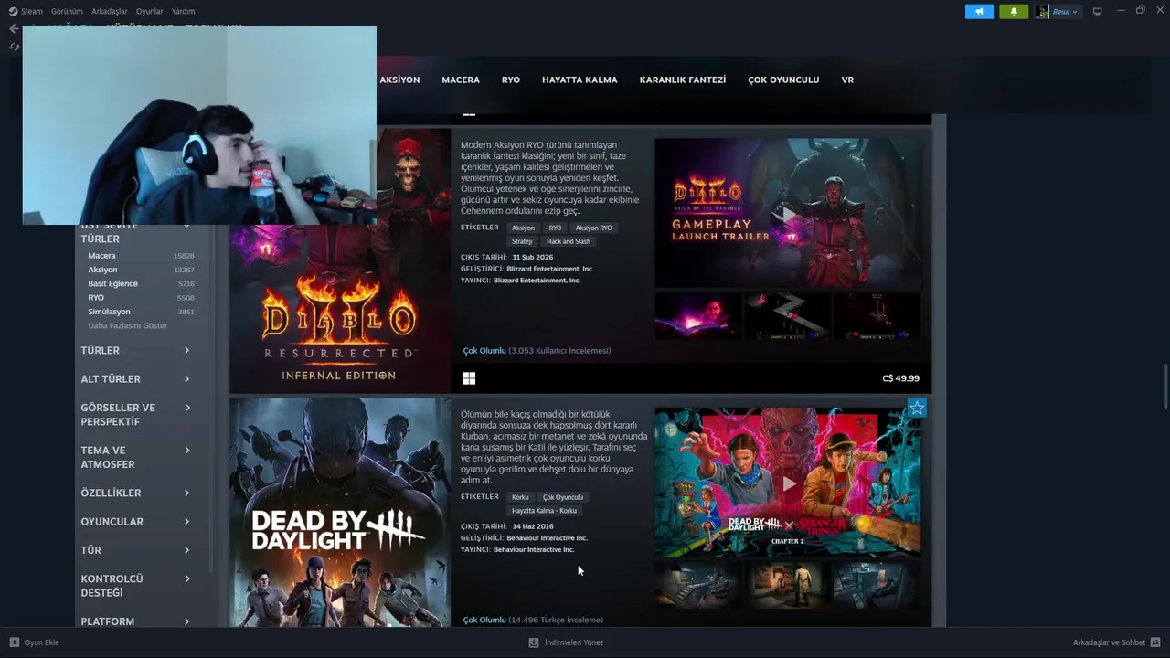Click the page reload icon
Image resolution: width=1170 pixels, height=658 pixels.
click(14, 47)
